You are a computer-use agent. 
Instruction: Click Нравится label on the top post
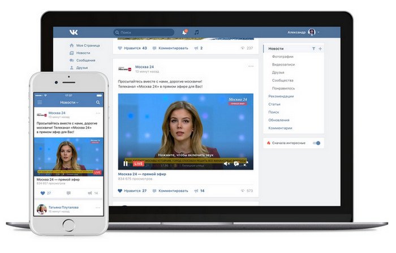point(132,48)
